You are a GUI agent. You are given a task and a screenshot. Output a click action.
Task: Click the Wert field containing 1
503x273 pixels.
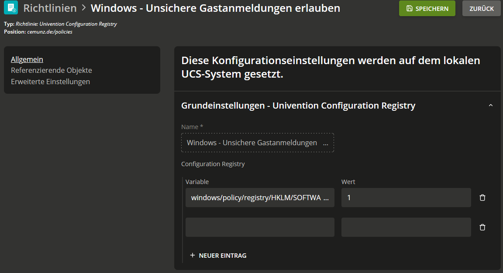pyautogui.click(x=406, y=198)
